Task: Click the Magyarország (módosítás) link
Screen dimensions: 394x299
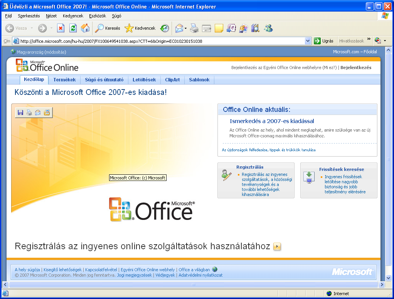Action: tap(42, 52)
